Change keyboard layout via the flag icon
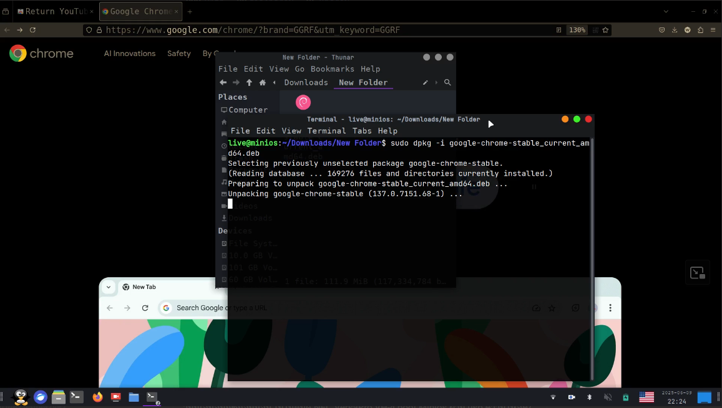 646,397
